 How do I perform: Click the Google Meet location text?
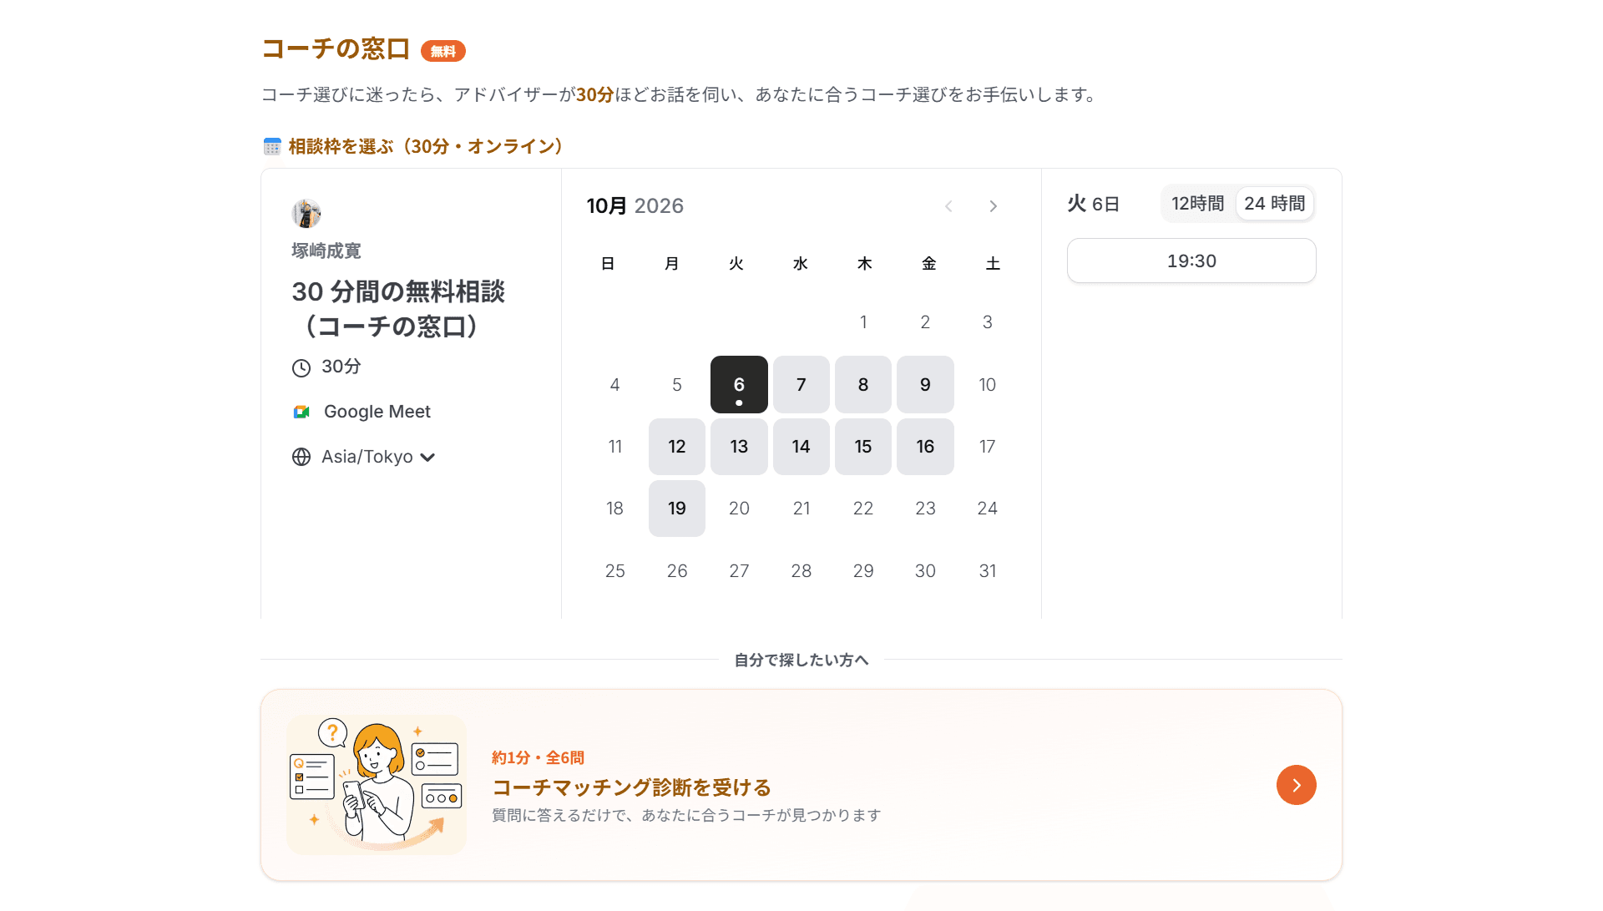pyautogui.click(x=377, y=412)
